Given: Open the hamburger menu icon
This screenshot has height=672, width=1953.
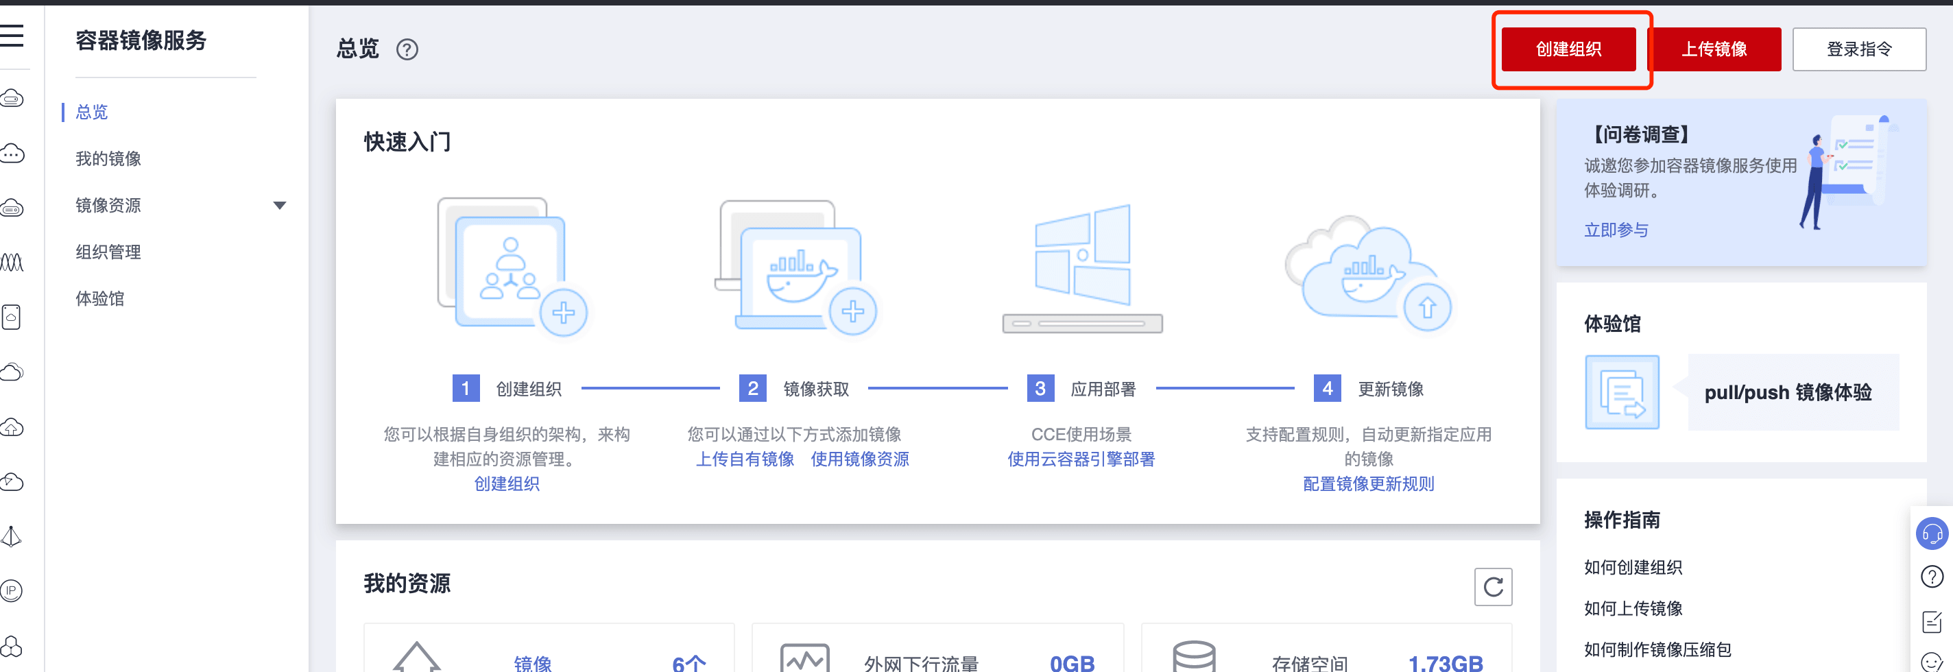Looking at the screenshot, I should coord(12,36).
